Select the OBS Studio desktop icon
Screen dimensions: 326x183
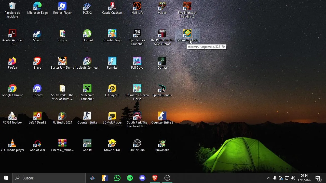point(137,146)
